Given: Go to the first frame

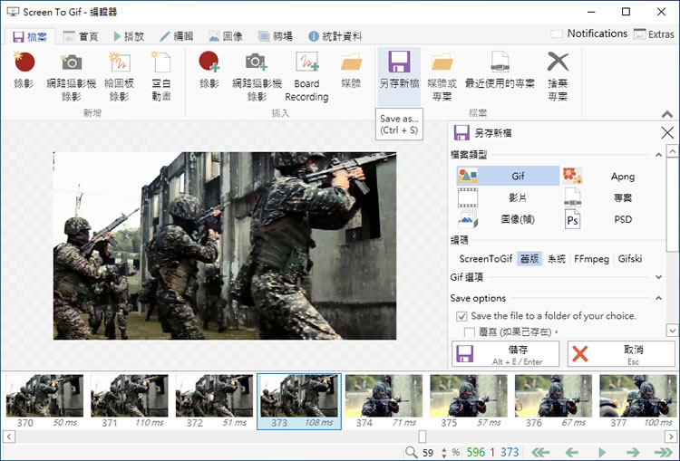Looking at the screenshot, I should pos(540,452).
